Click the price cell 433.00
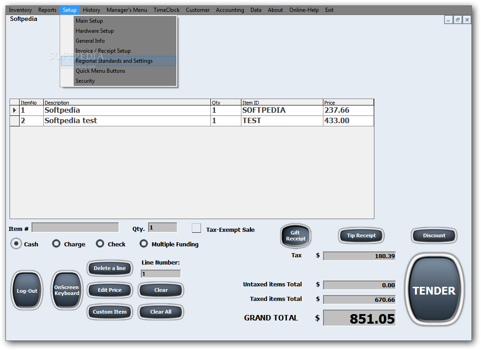The height and width of the screenshot is (350, 481). pyautogui.click(x=348, y=120)
